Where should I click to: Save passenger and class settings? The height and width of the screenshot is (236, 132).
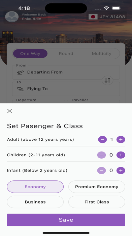click(x=66, y=220)
